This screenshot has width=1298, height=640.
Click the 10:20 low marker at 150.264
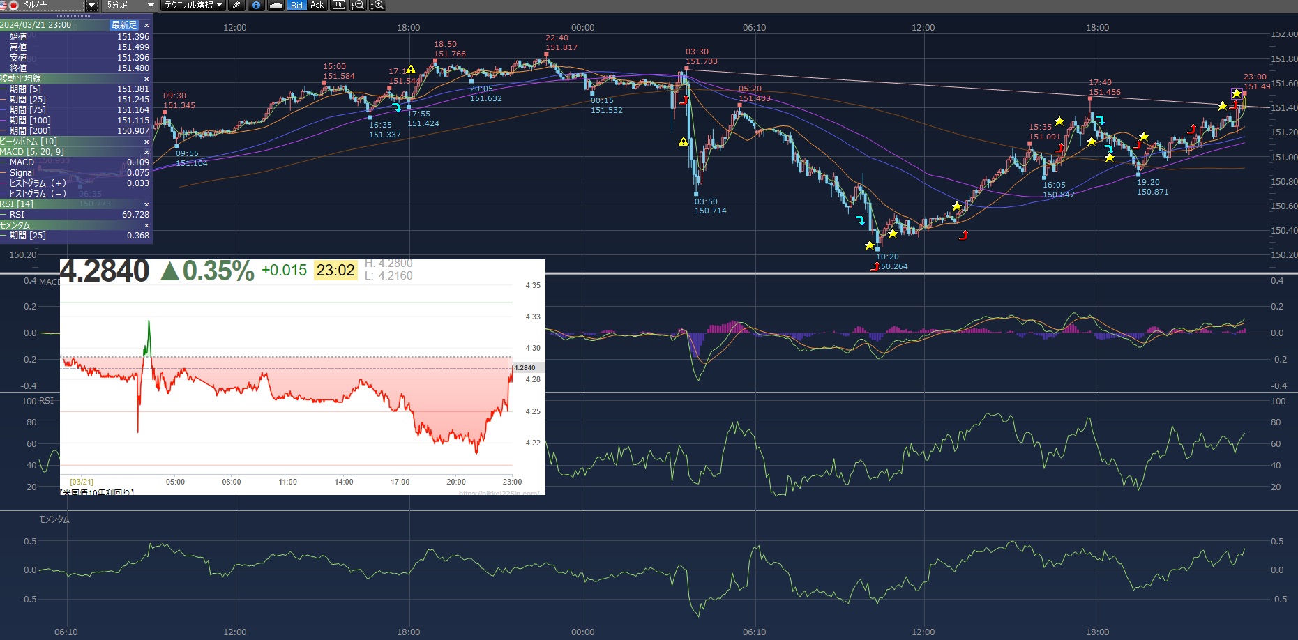coord(877,249)
